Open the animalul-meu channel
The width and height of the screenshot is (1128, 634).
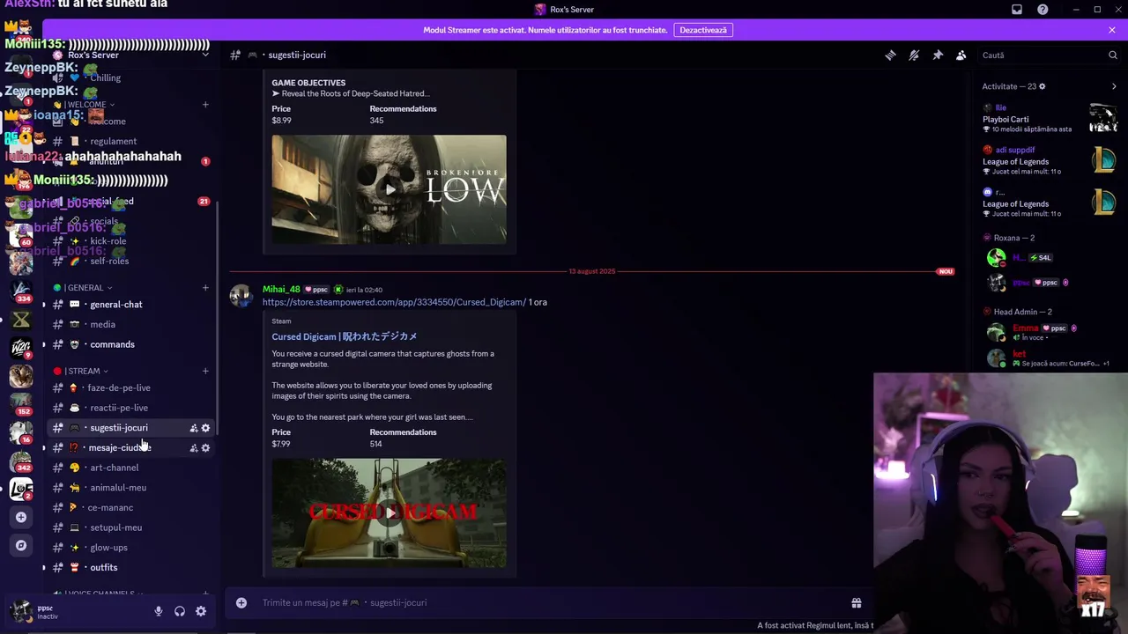(x=130, y=488)
